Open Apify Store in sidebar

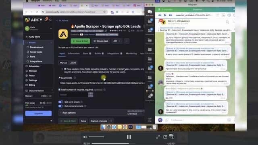click(34, 37)
